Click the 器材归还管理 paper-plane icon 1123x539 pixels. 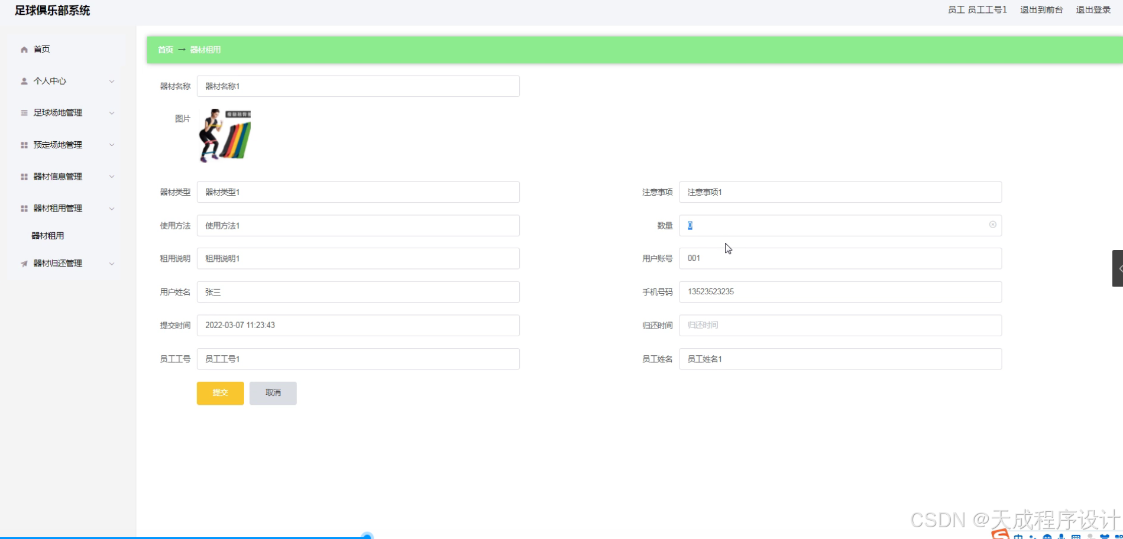click(24, 264)
